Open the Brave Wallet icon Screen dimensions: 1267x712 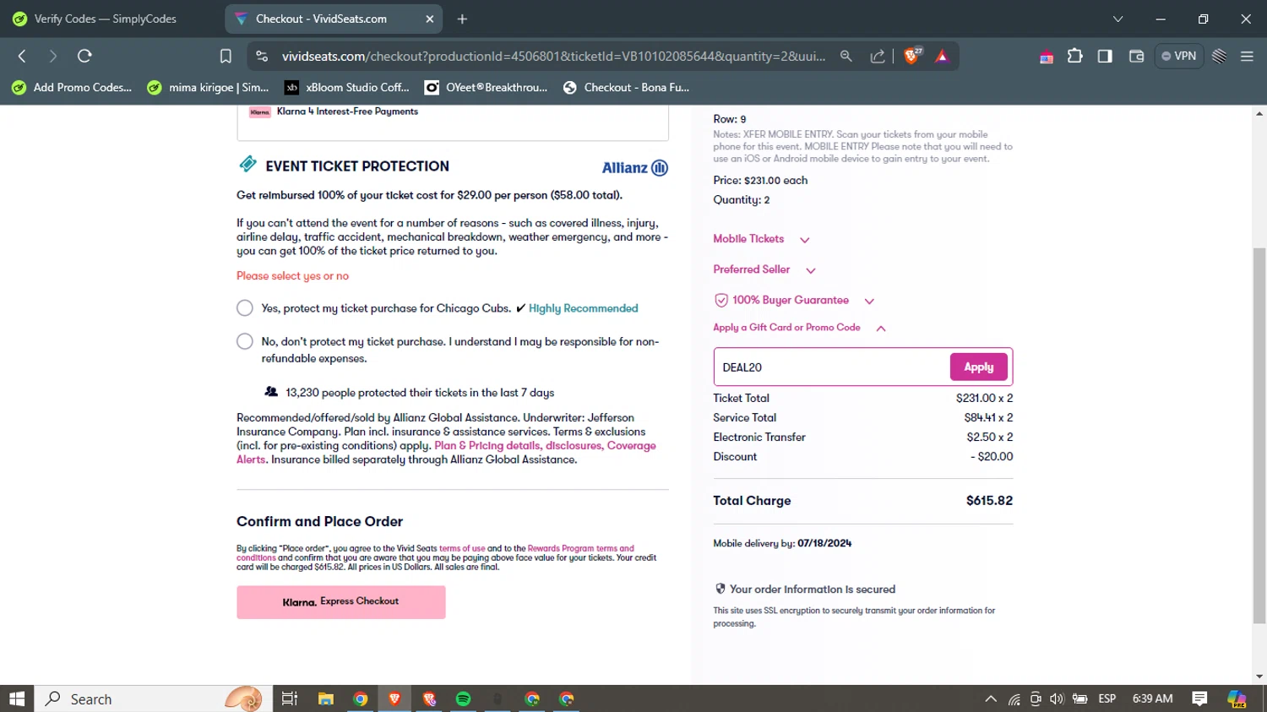click(x=1136, y=56)
